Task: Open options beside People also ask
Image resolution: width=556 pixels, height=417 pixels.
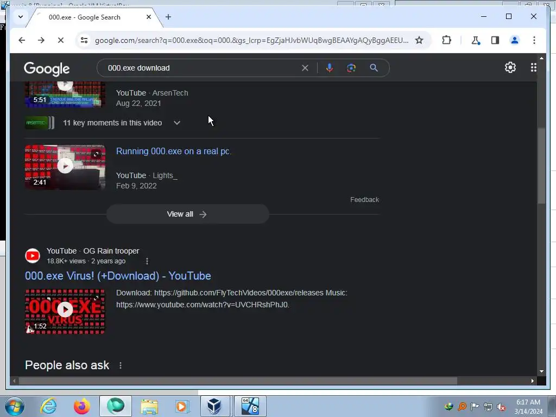Action: (121, 365)
